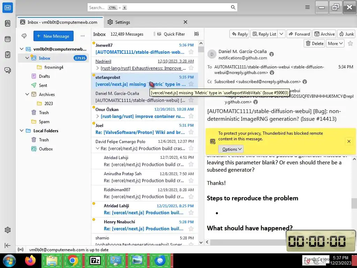This screenshot has height=268, width=357.
Task: Open Chrome from taskbar
Action: pyautogui.click(x=73, y=260)
